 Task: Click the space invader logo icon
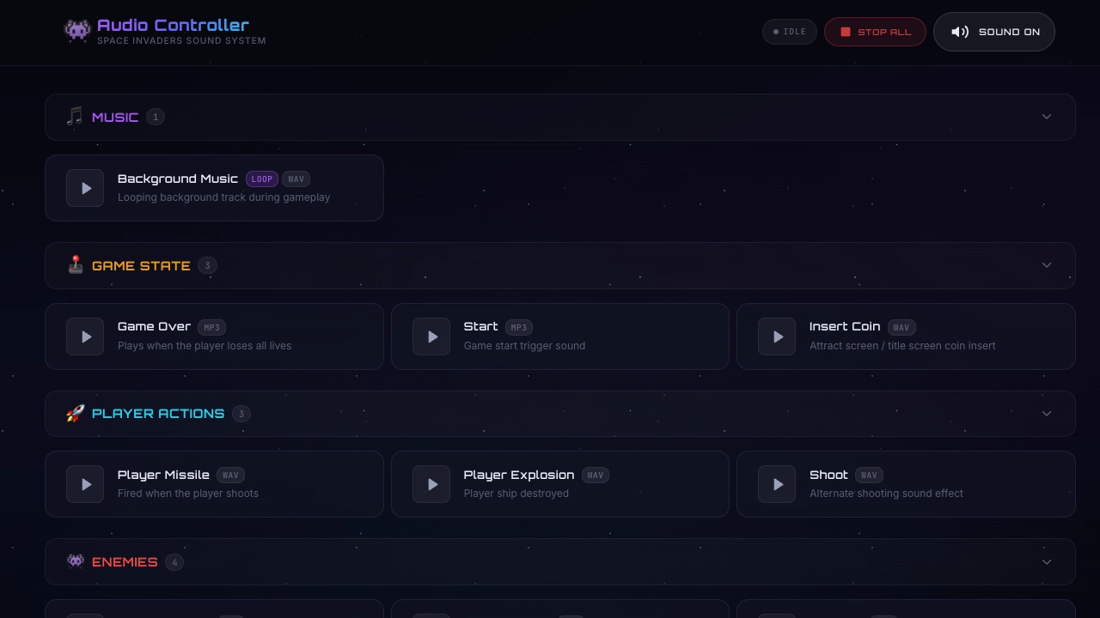tap(77, 31)
